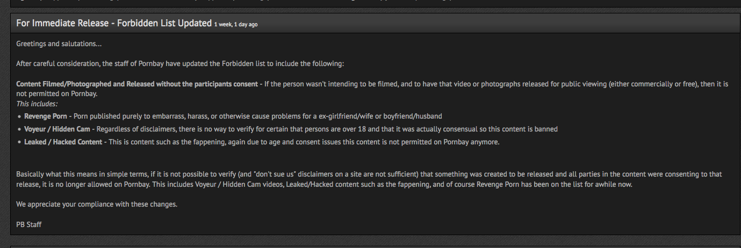Click the 'PB Staff' signature
The image size is (741, 248).
(x=29, y=224)
